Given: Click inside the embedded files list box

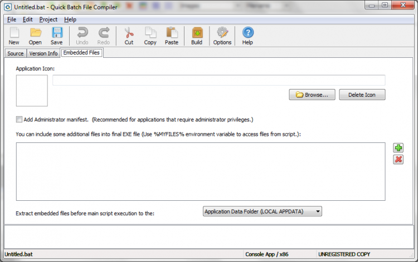Looking at the screenshot, I should (x=201, y=171).
